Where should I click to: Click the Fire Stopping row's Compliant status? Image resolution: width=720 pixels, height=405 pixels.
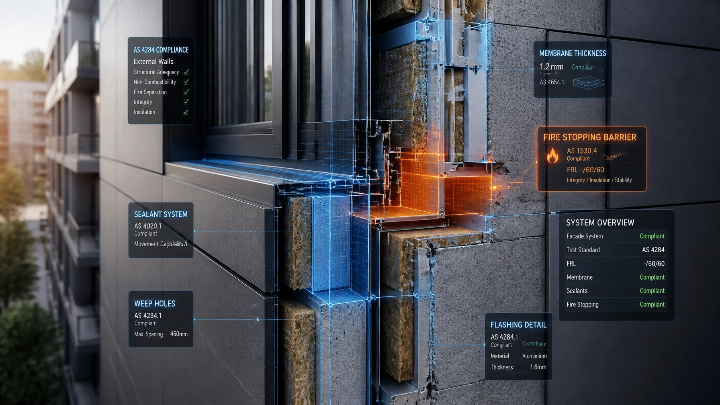[652, 305]
